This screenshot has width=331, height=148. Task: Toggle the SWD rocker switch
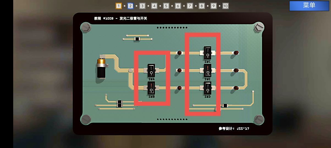click(x=208, y=88)
